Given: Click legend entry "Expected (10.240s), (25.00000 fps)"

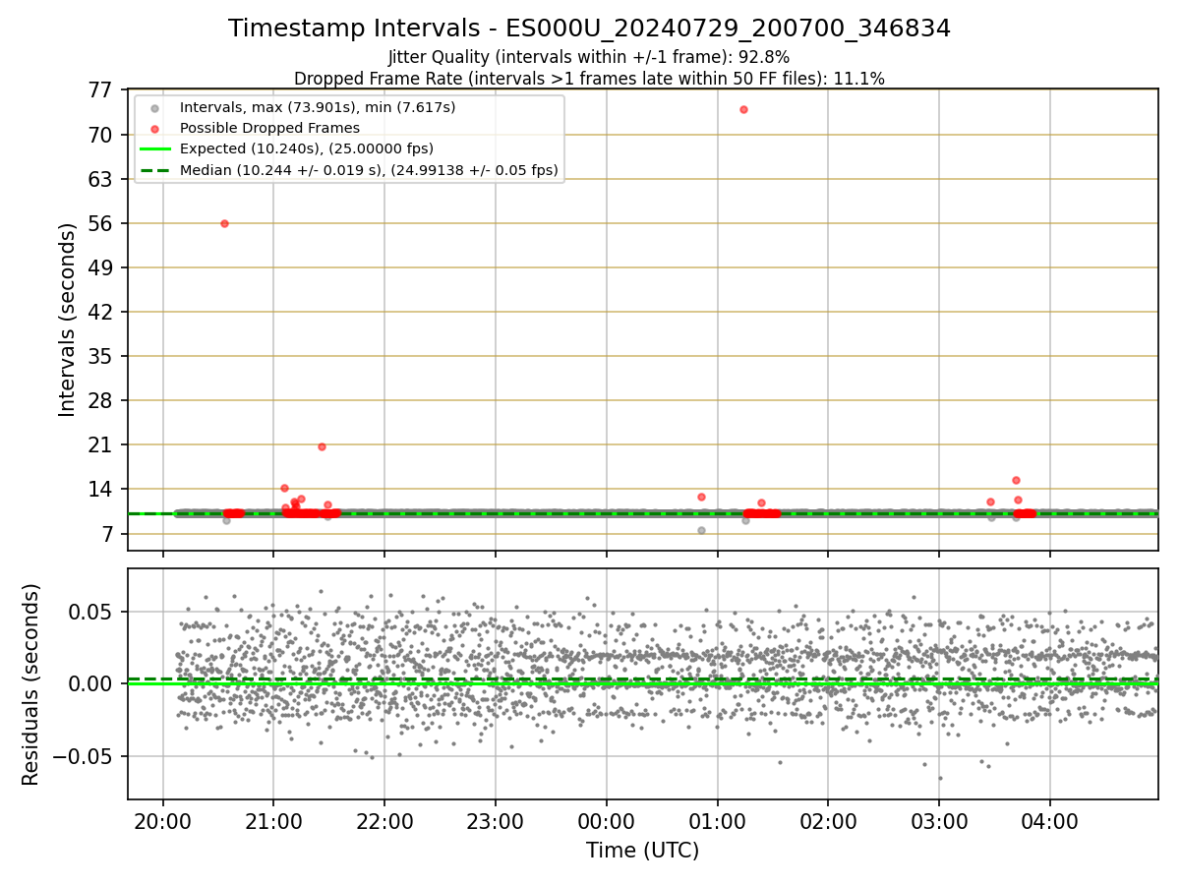Looking at the screenshot, I should coord(306,149).
